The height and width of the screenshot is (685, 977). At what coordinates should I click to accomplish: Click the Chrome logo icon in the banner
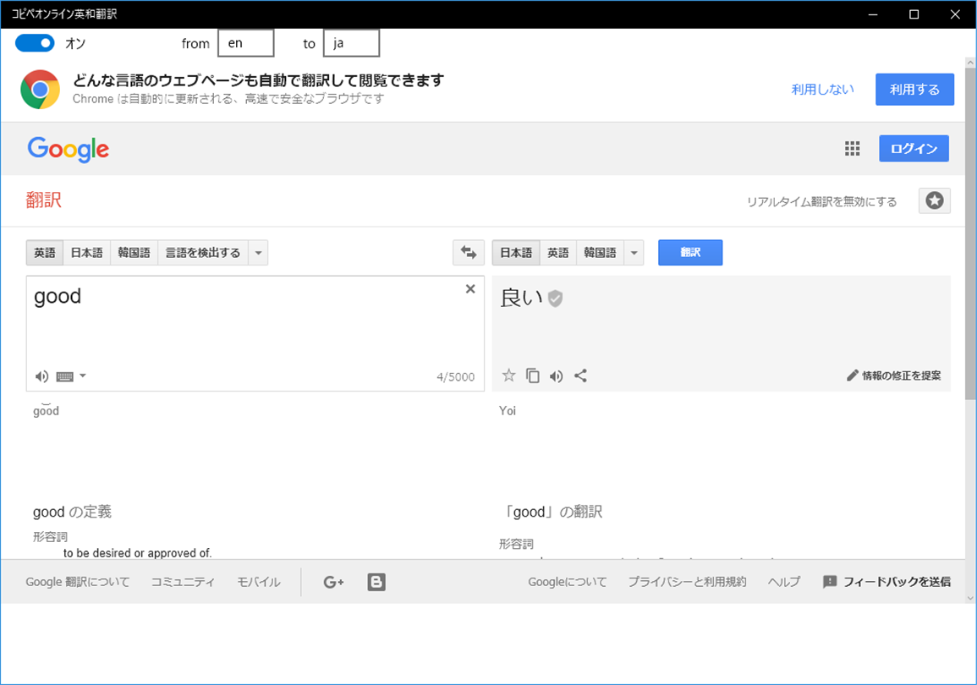[40, 89]
